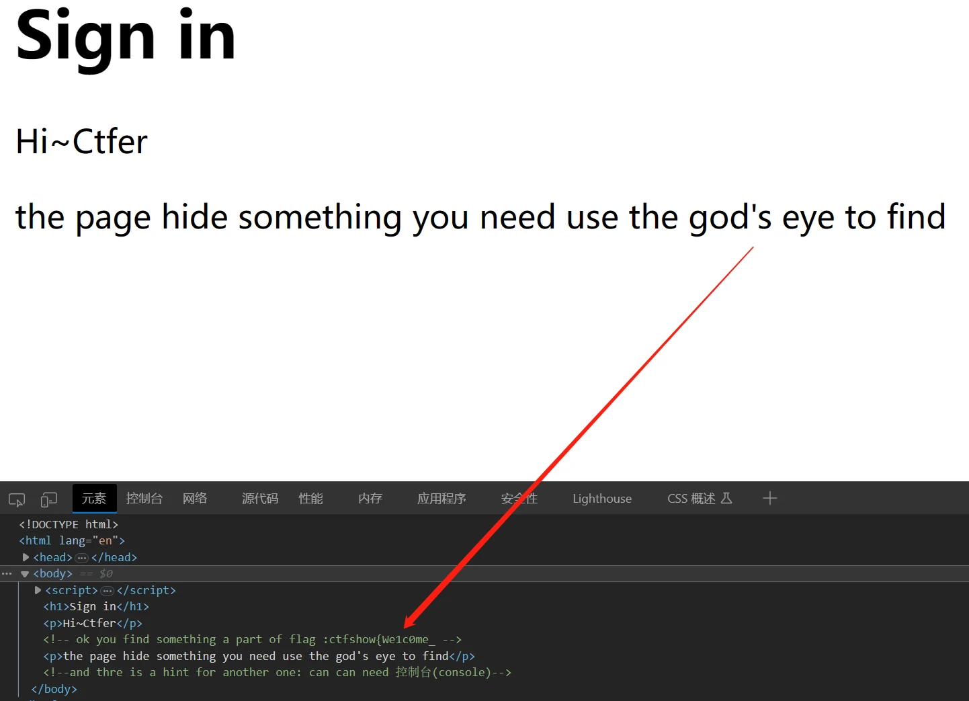Open three-dot actions beside the body row
The height and width of the screenshot is (701, 969).
7,574
